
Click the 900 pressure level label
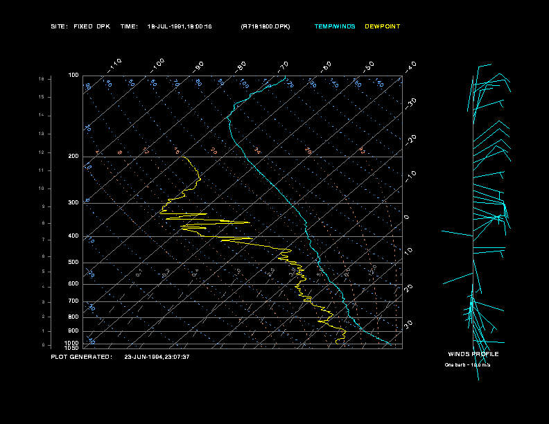click(x=73, y=330)
